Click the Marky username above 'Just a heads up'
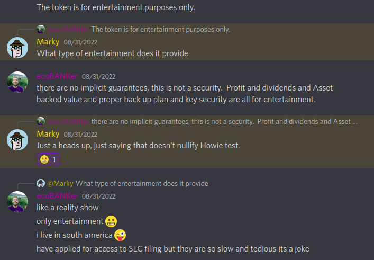Viewport: 374px width, 260px height. [x=48, y=134]
